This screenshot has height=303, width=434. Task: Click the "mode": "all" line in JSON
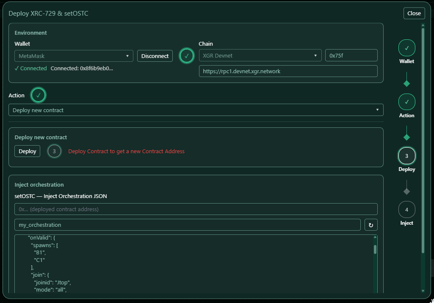pyautogui.click(x=50, y=290)
